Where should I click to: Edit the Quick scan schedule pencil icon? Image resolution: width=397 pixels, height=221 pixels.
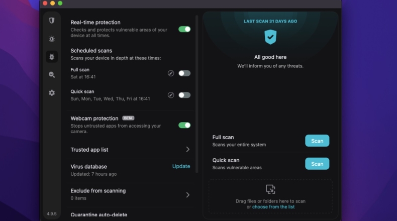tap(171, 95)
